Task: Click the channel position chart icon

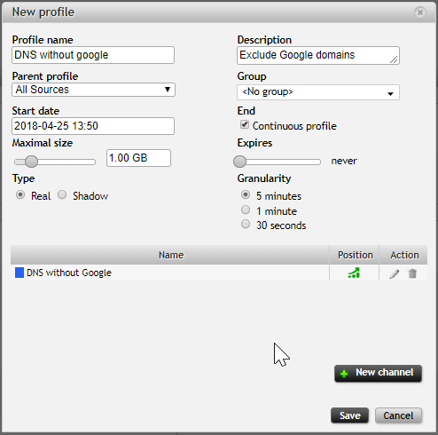Action: click(354, 273)
